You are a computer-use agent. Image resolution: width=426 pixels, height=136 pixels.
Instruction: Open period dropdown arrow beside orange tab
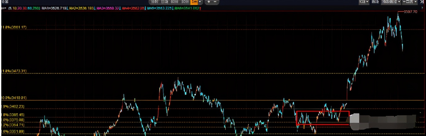(200, 2)
